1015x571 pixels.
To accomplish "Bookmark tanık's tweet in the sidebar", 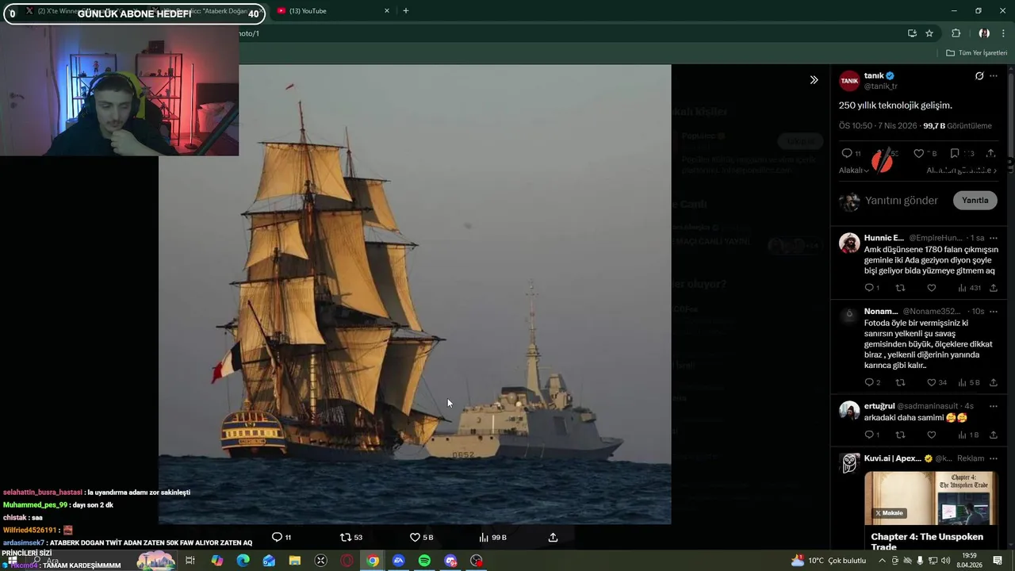I will point(955,153).
